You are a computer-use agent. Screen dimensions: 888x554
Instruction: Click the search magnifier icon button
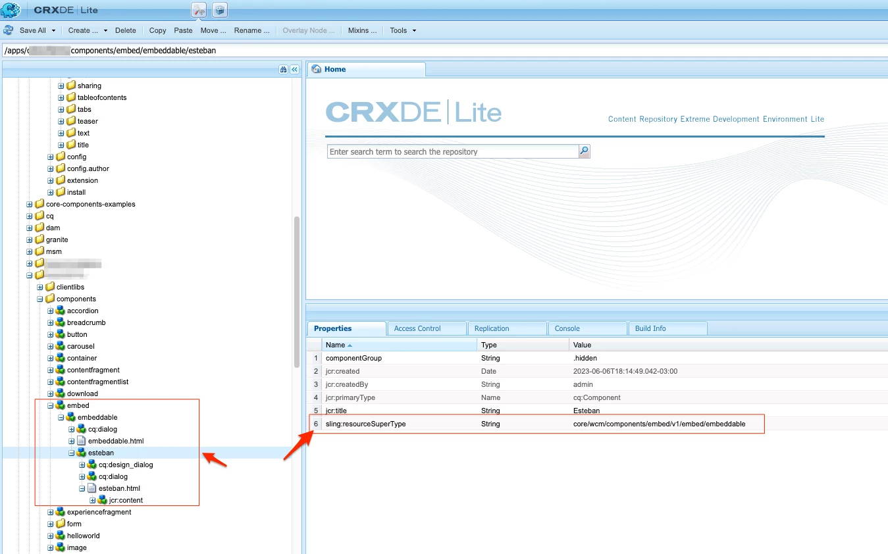[585, 151]
